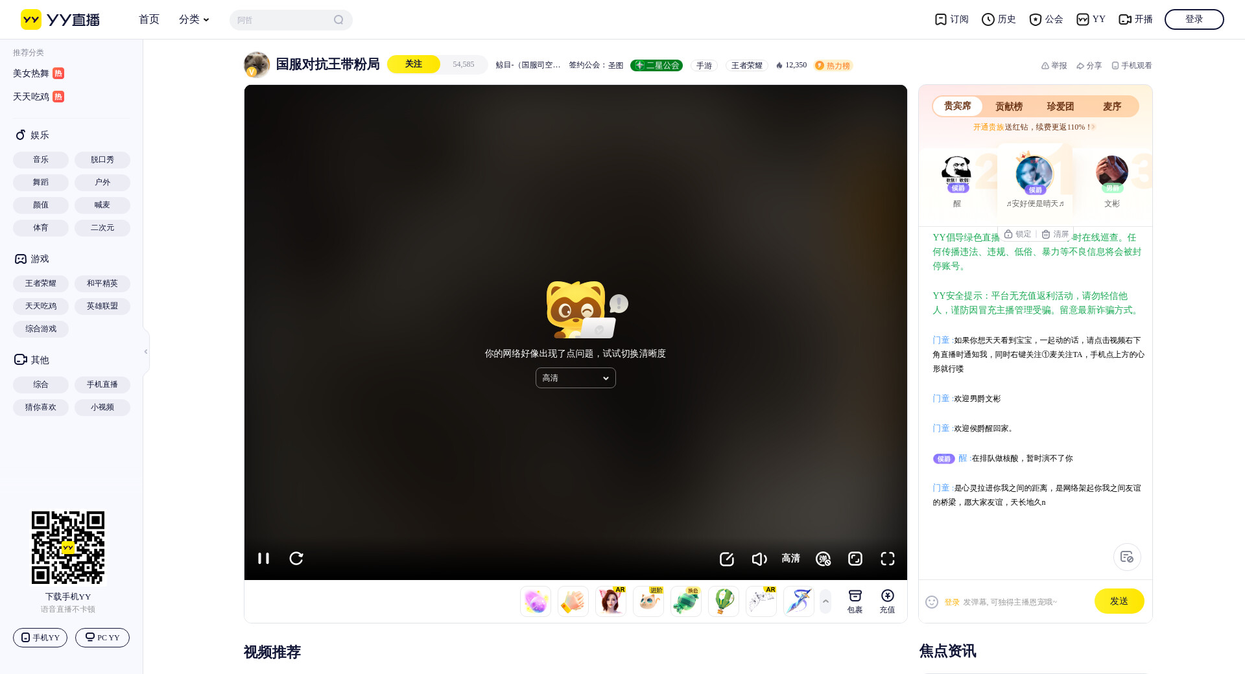Open the 开通贵族 noble promotion link
1245x674 pixels.
click(988, 127)
